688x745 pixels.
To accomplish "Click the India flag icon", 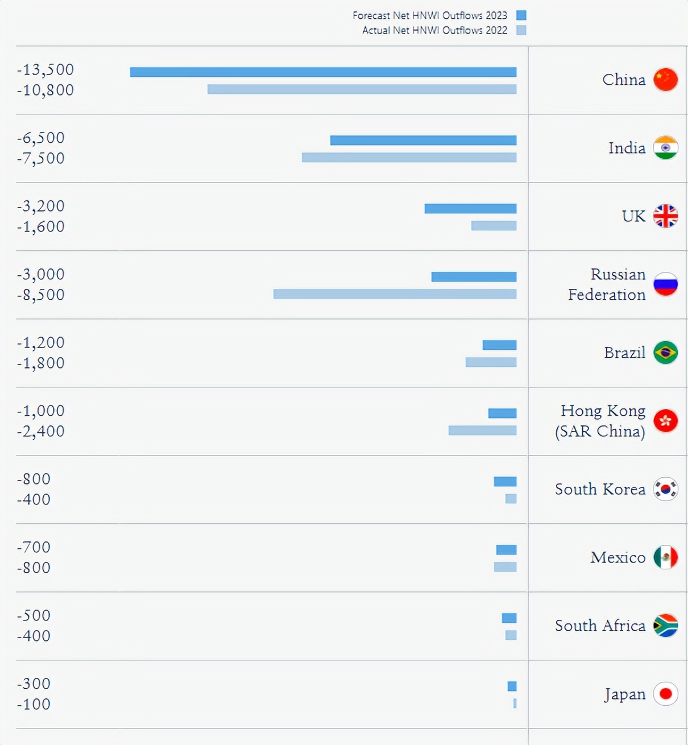I will [665, 148].
